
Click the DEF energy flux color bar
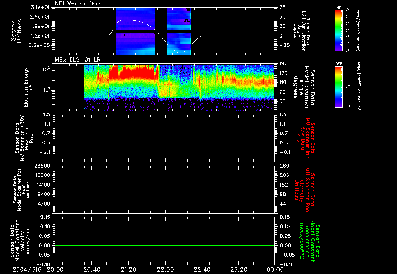click(x=338, y=87)
